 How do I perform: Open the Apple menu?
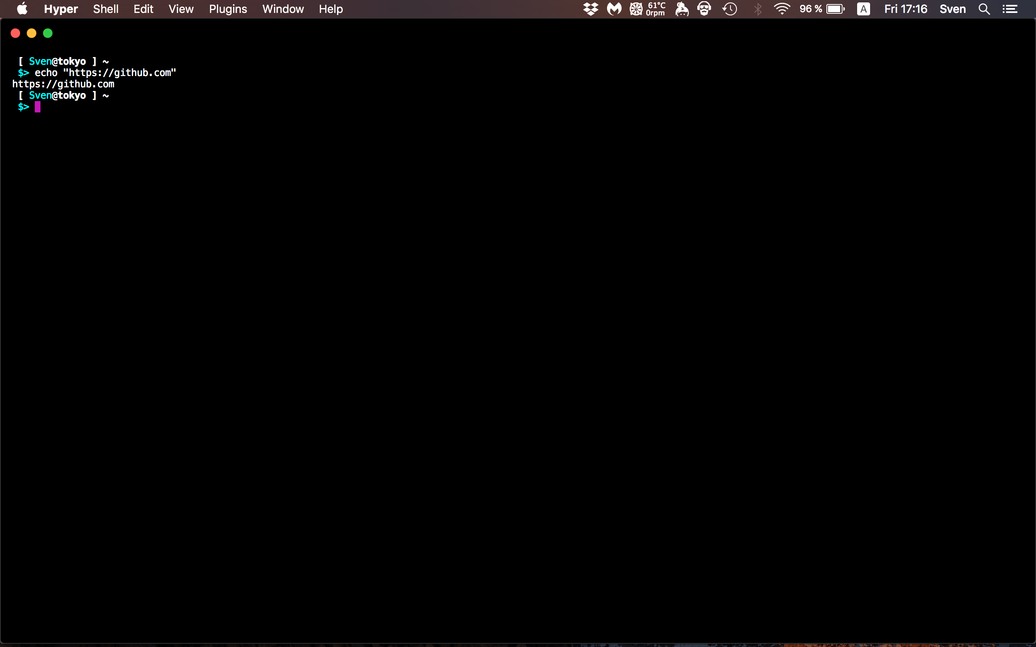click(x=22, y=8)
